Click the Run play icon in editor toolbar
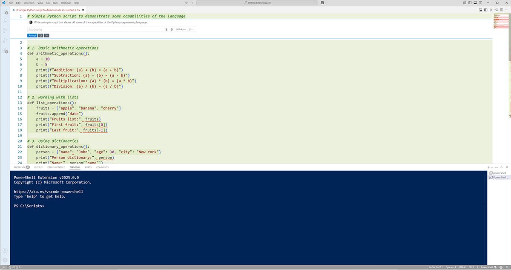The width and height of the screenshot is (511, 270). point(491,9)
